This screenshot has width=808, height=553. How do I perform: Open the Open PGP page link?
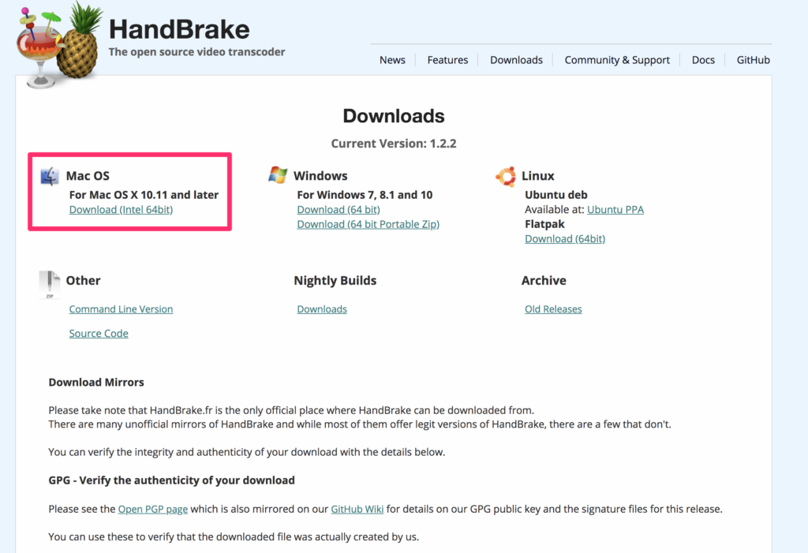153,510
